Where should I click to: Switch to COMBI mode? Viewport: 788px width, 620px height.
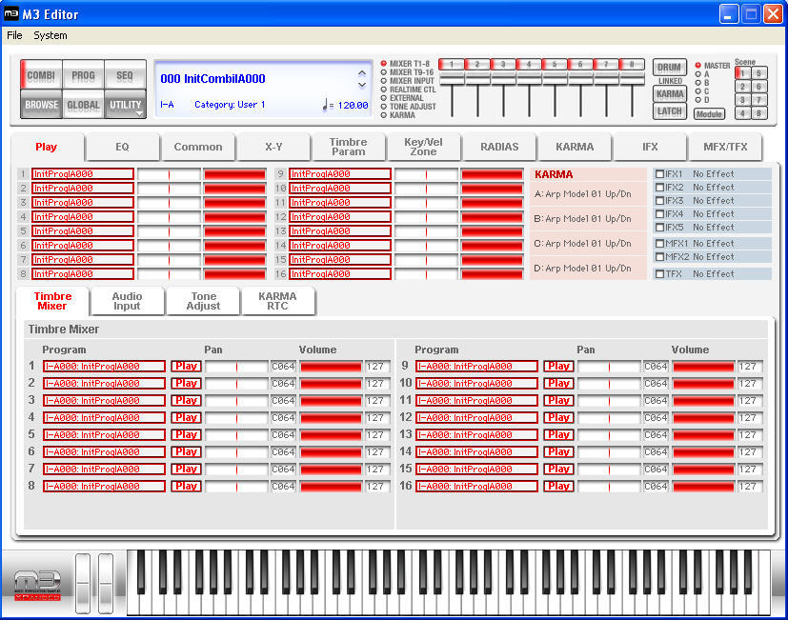tap(42, 75)
